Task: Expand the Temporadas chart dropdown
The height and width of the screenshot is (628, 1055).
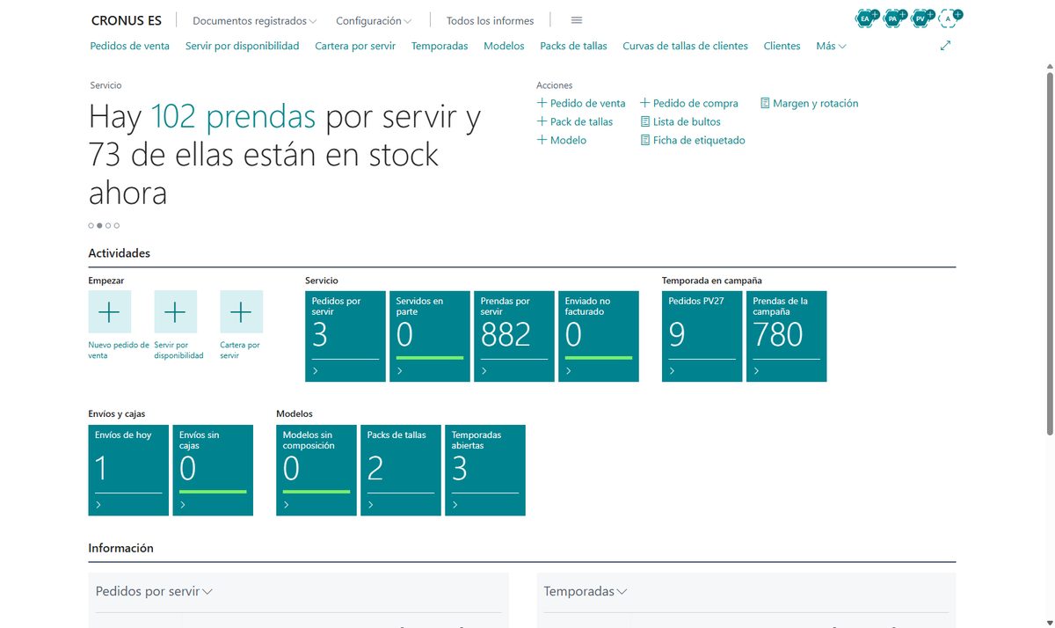Action: click(586, 592)
